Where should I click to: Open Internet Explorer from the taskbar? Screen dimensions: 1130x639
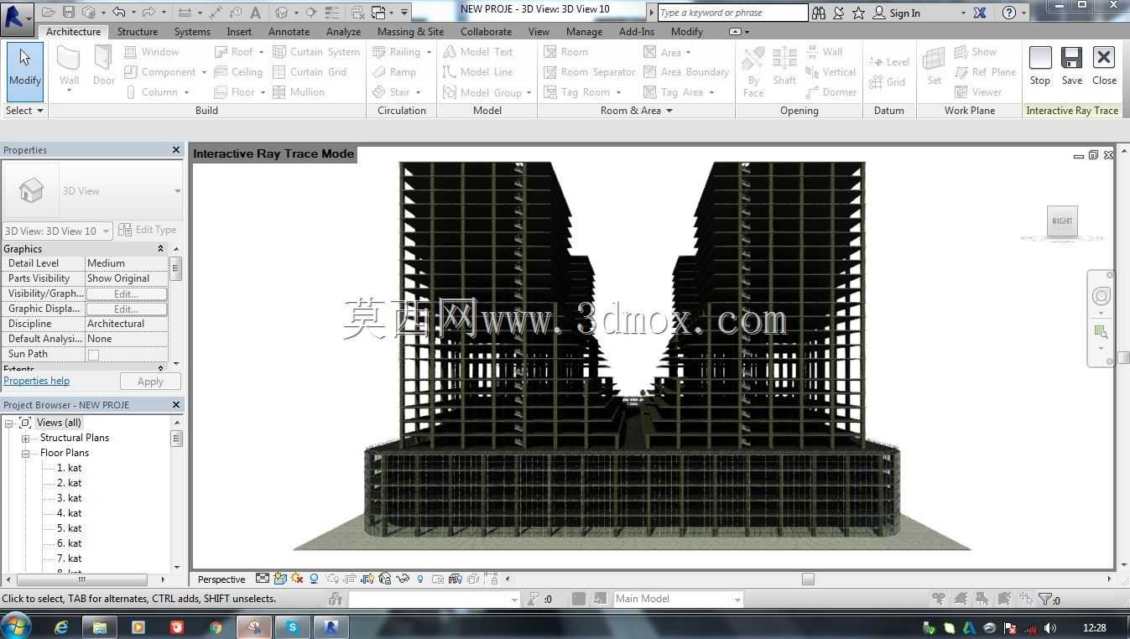(61, 627)
